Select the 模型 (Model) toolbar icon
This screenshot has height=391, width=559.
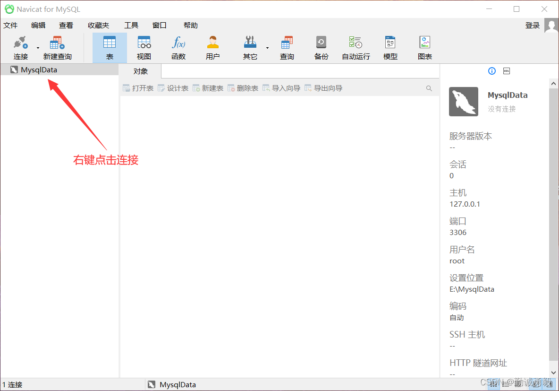pyautogui.click(x=390, y=48)
